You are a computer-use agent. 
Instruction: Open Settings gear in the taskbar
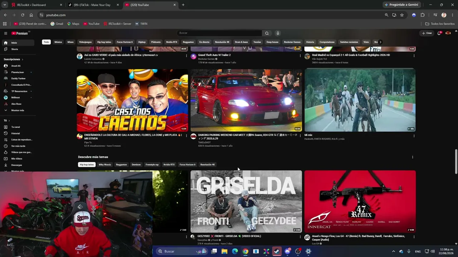[x=308, y=251]
